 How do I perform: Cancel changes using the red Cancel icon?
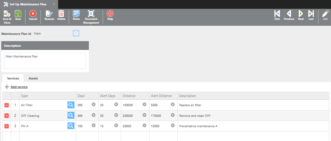coord(33,14)
